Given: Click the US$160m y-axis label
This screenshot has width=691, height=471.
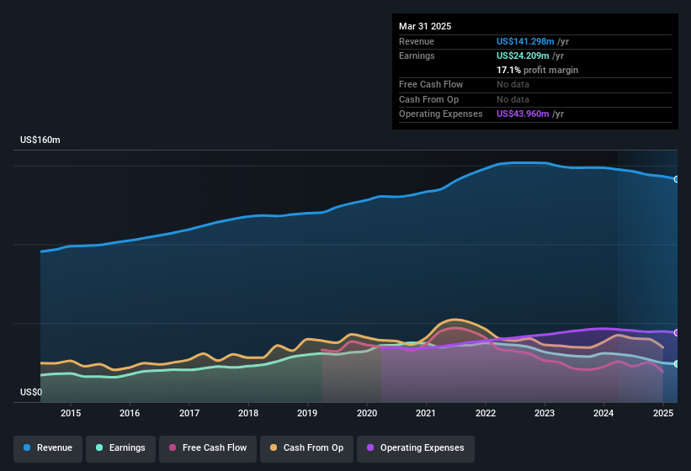Looking at the screenshot, I should click(40, 140).
